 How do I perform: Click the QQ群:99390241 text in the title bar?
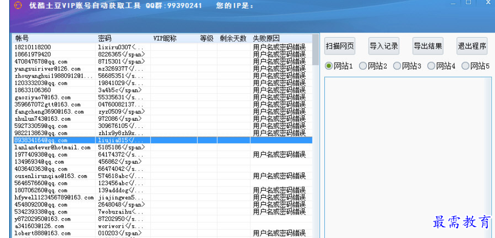pos(174,6)
